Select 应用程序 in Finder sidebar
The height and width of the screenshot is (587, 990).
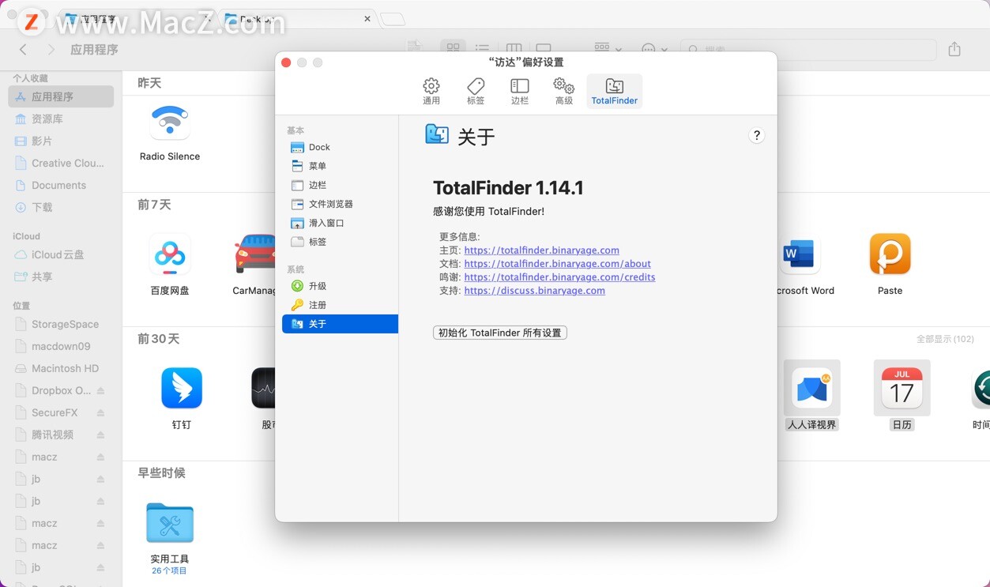point(61,96)
